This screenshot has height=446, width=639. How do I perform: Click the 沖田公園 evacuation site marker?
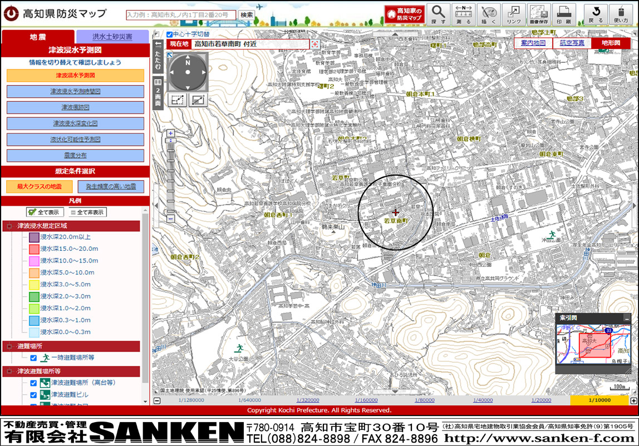tap(552, 234)
